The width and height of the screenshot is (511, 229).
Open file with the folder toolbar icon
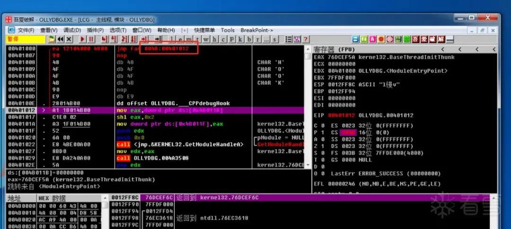point(52,39)
